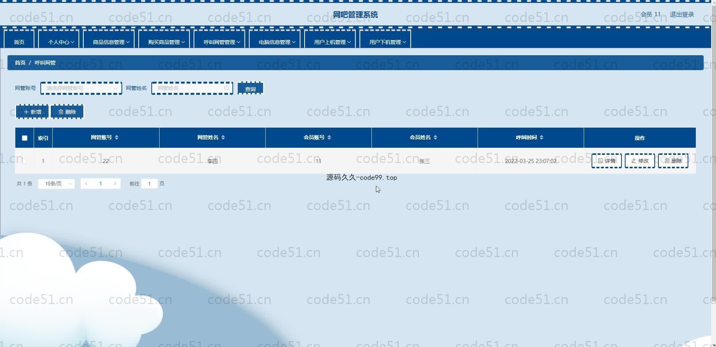Expand the 用户上机管理 menu

tap(330, 40)
